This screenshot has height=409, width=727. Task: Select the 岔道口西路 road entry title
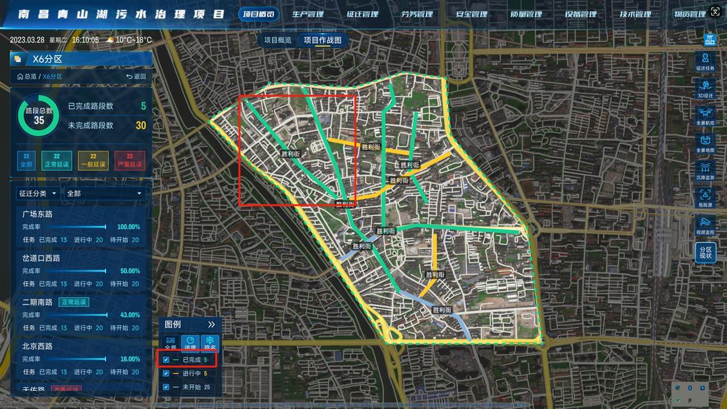[41, 258]
